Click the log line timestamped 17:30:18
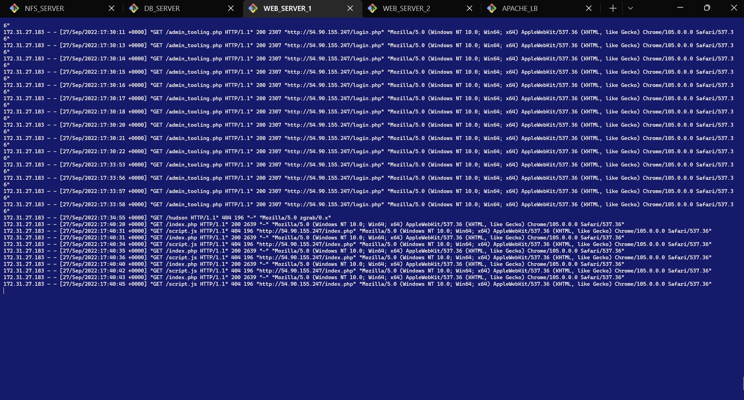 coord(368,115)
